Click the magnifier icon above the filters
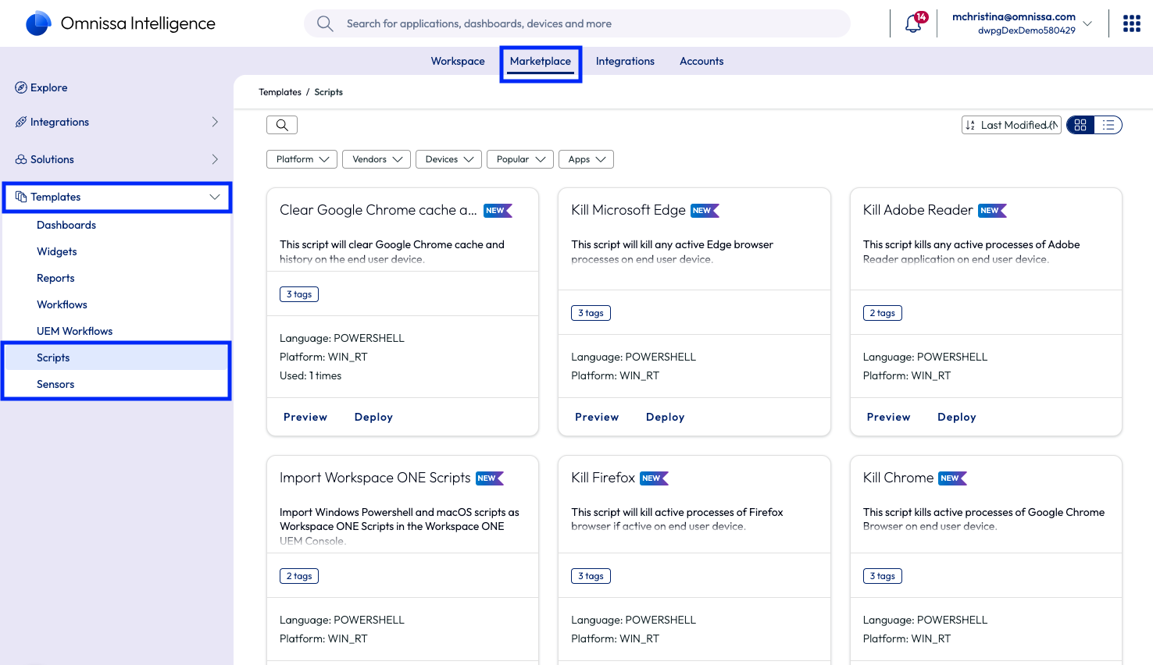The image size is (1153, 665). (282, 125)
